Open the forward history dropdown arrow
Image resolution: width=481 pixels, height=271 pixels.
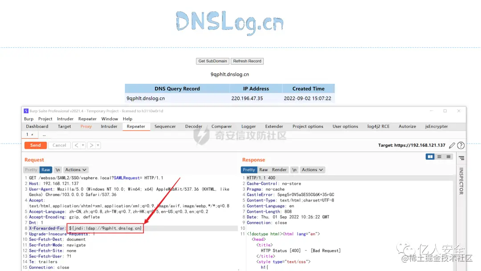pyautogui.click(x=98, y=145)
